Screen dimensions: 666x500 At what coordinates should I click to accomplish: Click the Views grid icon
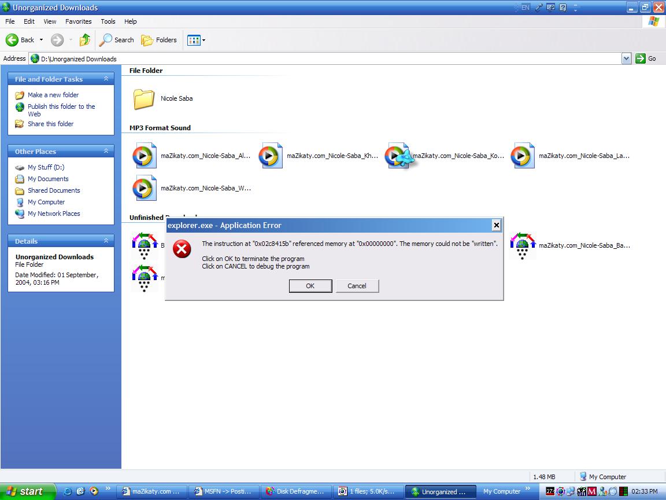click(194, 40)
